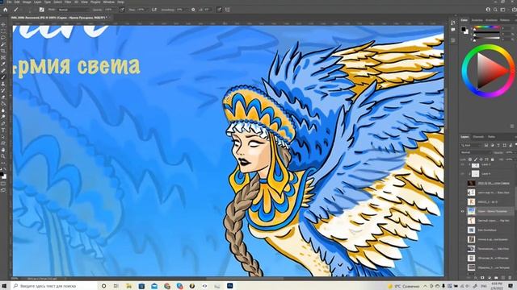Select the Hand tool

point(3,150)
